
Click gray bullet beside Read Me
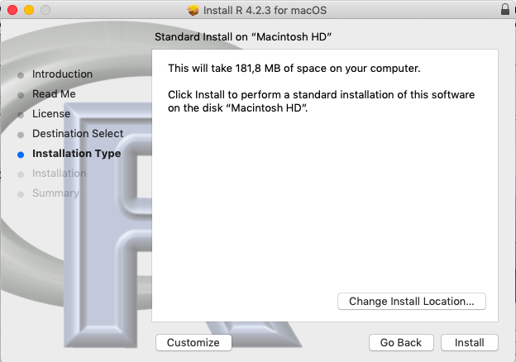click(21, 95)
